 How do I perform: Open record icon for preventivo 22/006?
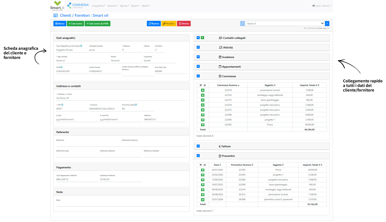(x=203, y=180)
